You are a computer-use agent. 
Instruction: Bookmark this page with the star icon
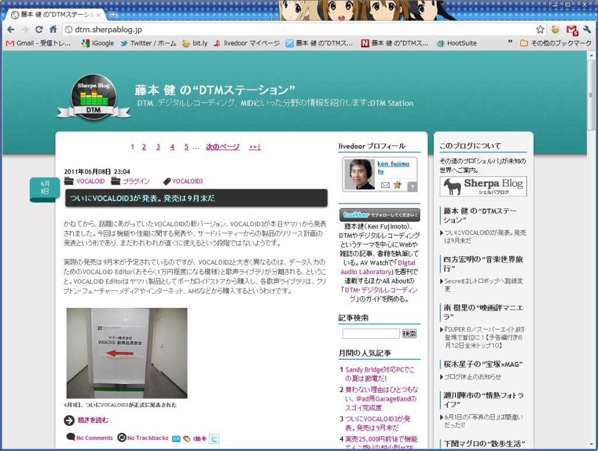pos(540,29)
